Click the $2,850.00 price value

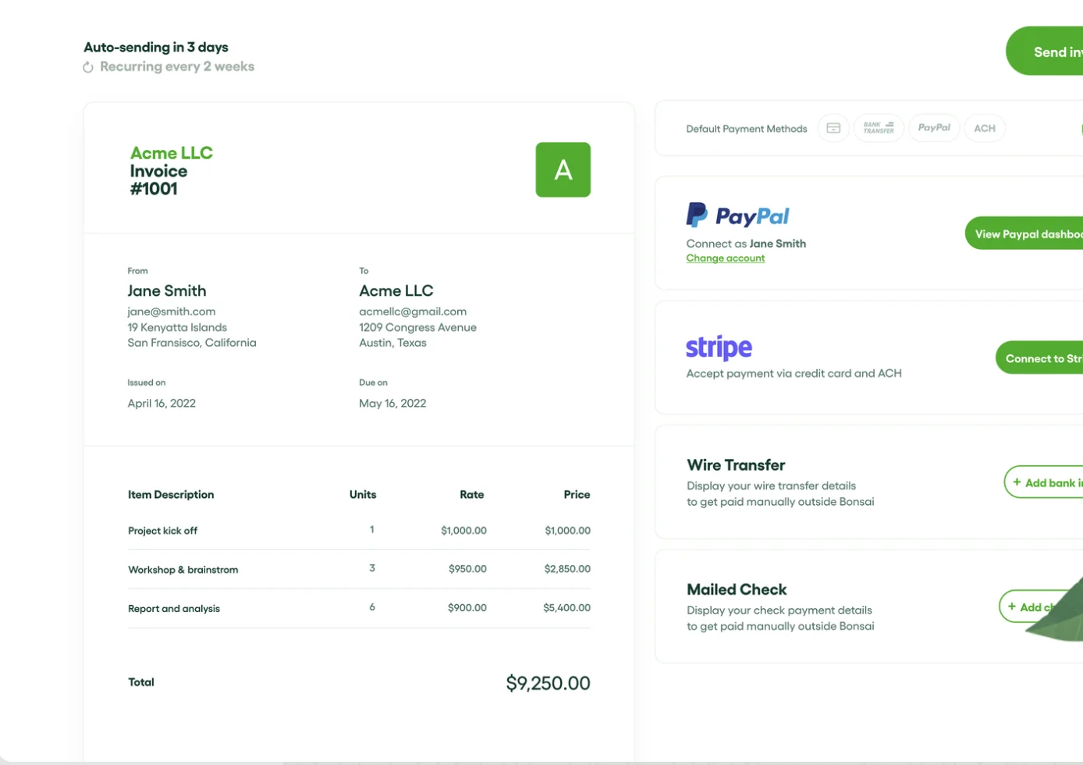(x=567, y=568)
